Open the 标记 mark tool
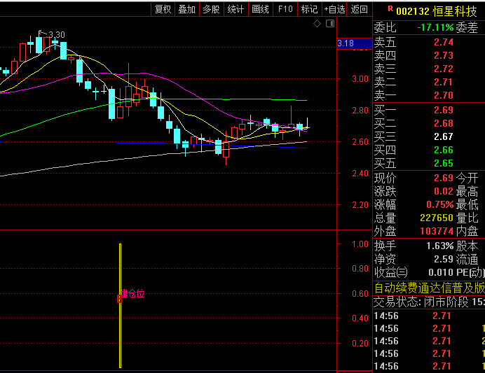Image resolution: width=485 pixels, height=373 pixels. click(309, 9)
